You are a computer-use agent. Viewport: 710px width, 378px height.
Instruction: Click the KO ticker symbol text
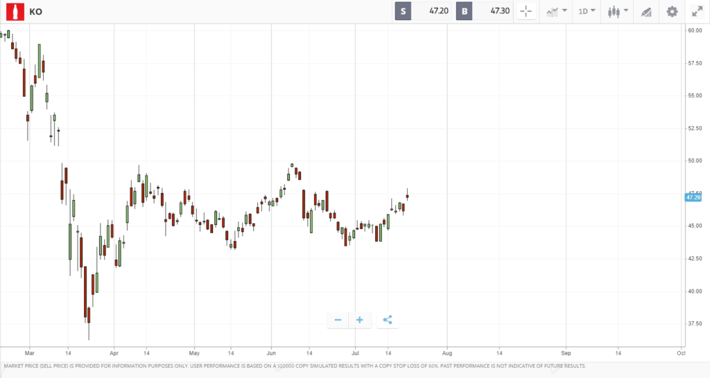[36, 12]
